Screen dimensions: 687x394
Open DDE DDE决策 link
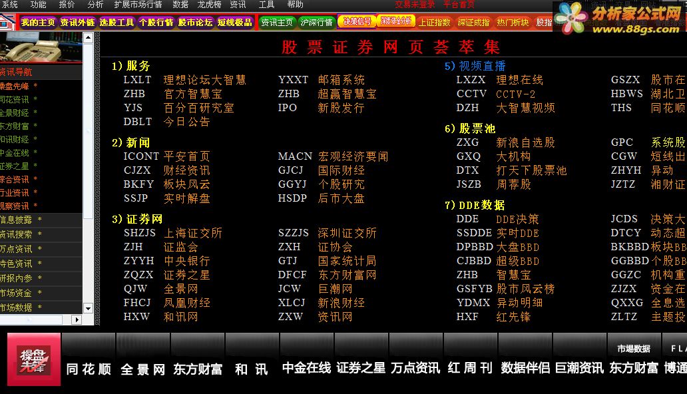point(498,219)
